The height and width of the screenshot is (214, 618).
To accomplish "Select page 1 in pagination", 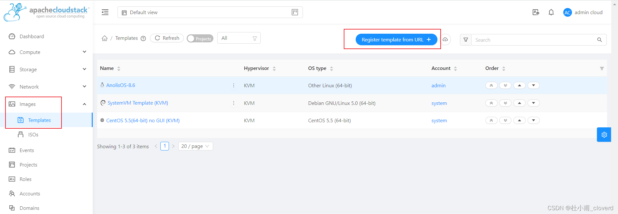I will 164,146.
